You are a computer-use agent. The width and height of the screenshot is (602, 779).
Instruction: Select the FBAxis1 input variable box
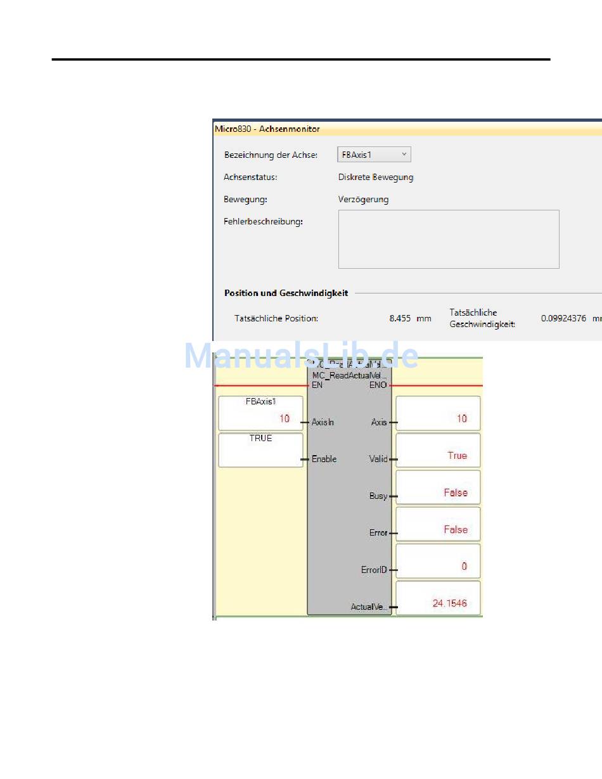(260, 413)
